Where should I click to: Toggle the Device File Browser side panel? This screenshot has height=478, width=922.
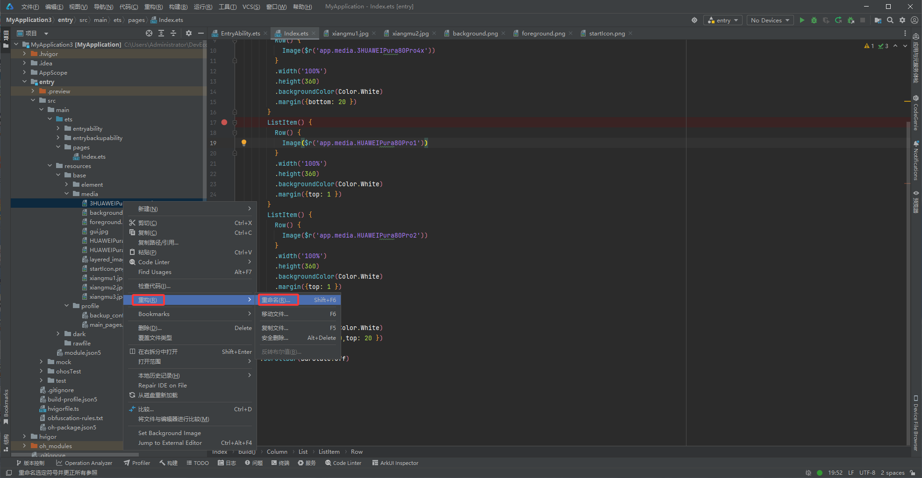tap(916, 423)
